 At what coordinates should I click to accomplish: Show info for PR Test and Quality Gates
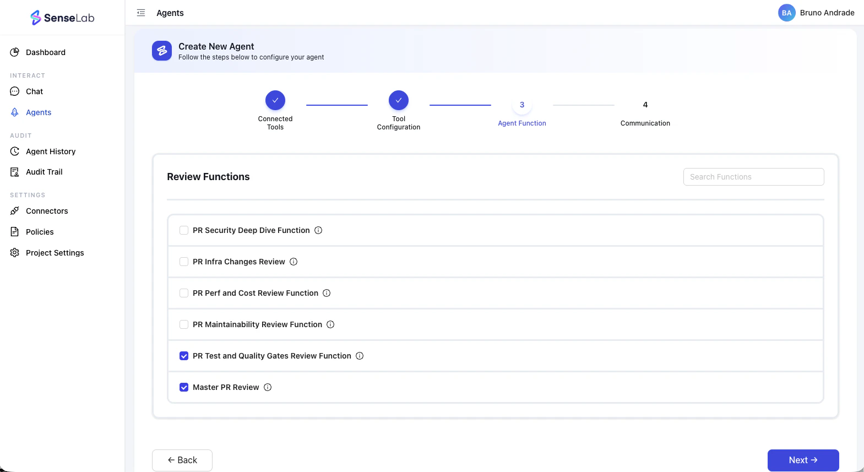360,356
